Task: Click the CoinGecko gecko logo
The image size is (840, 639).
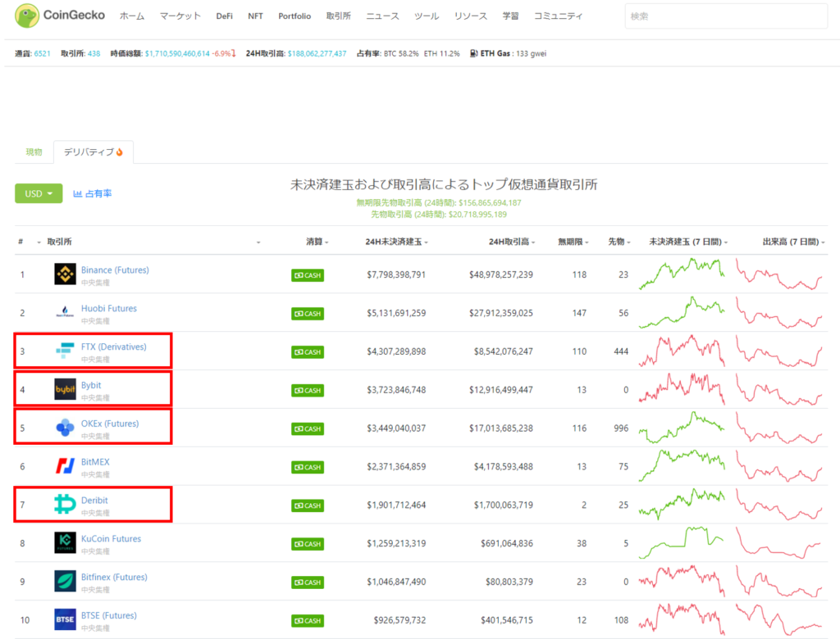Action: (x=27, y=16)
